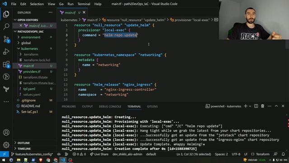The image size is (289, 163).
Task: Open the Search view in activity bar
Action: (x=6, y=26)
